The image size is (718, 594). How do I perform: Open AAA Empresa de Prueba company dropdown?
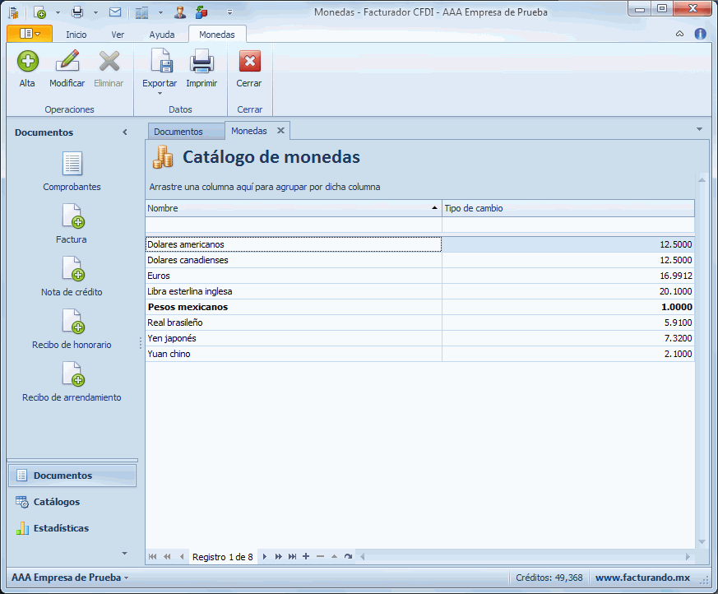(x=71, y=578)
